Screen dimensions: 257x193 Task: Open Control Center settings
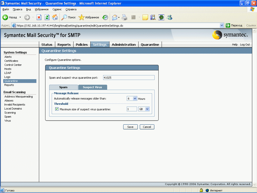[x=13, y=65]
